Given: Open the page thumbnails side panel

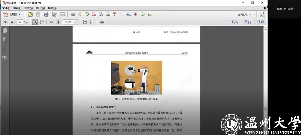Looking at the screenshot, I should (x=5, y=31).
